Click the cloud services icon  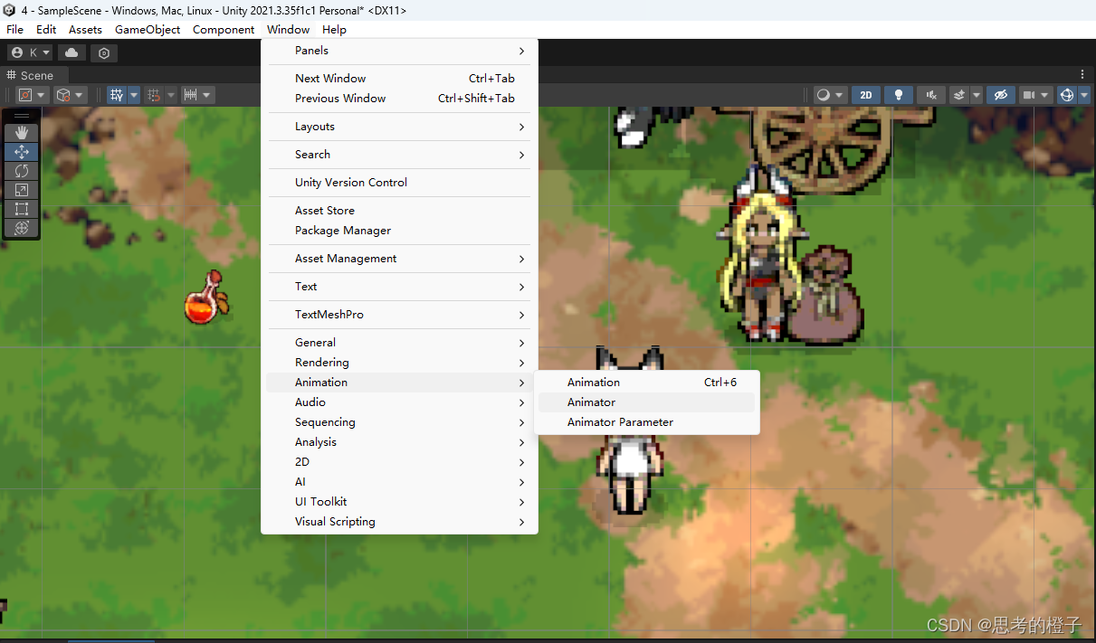(71, 53)
